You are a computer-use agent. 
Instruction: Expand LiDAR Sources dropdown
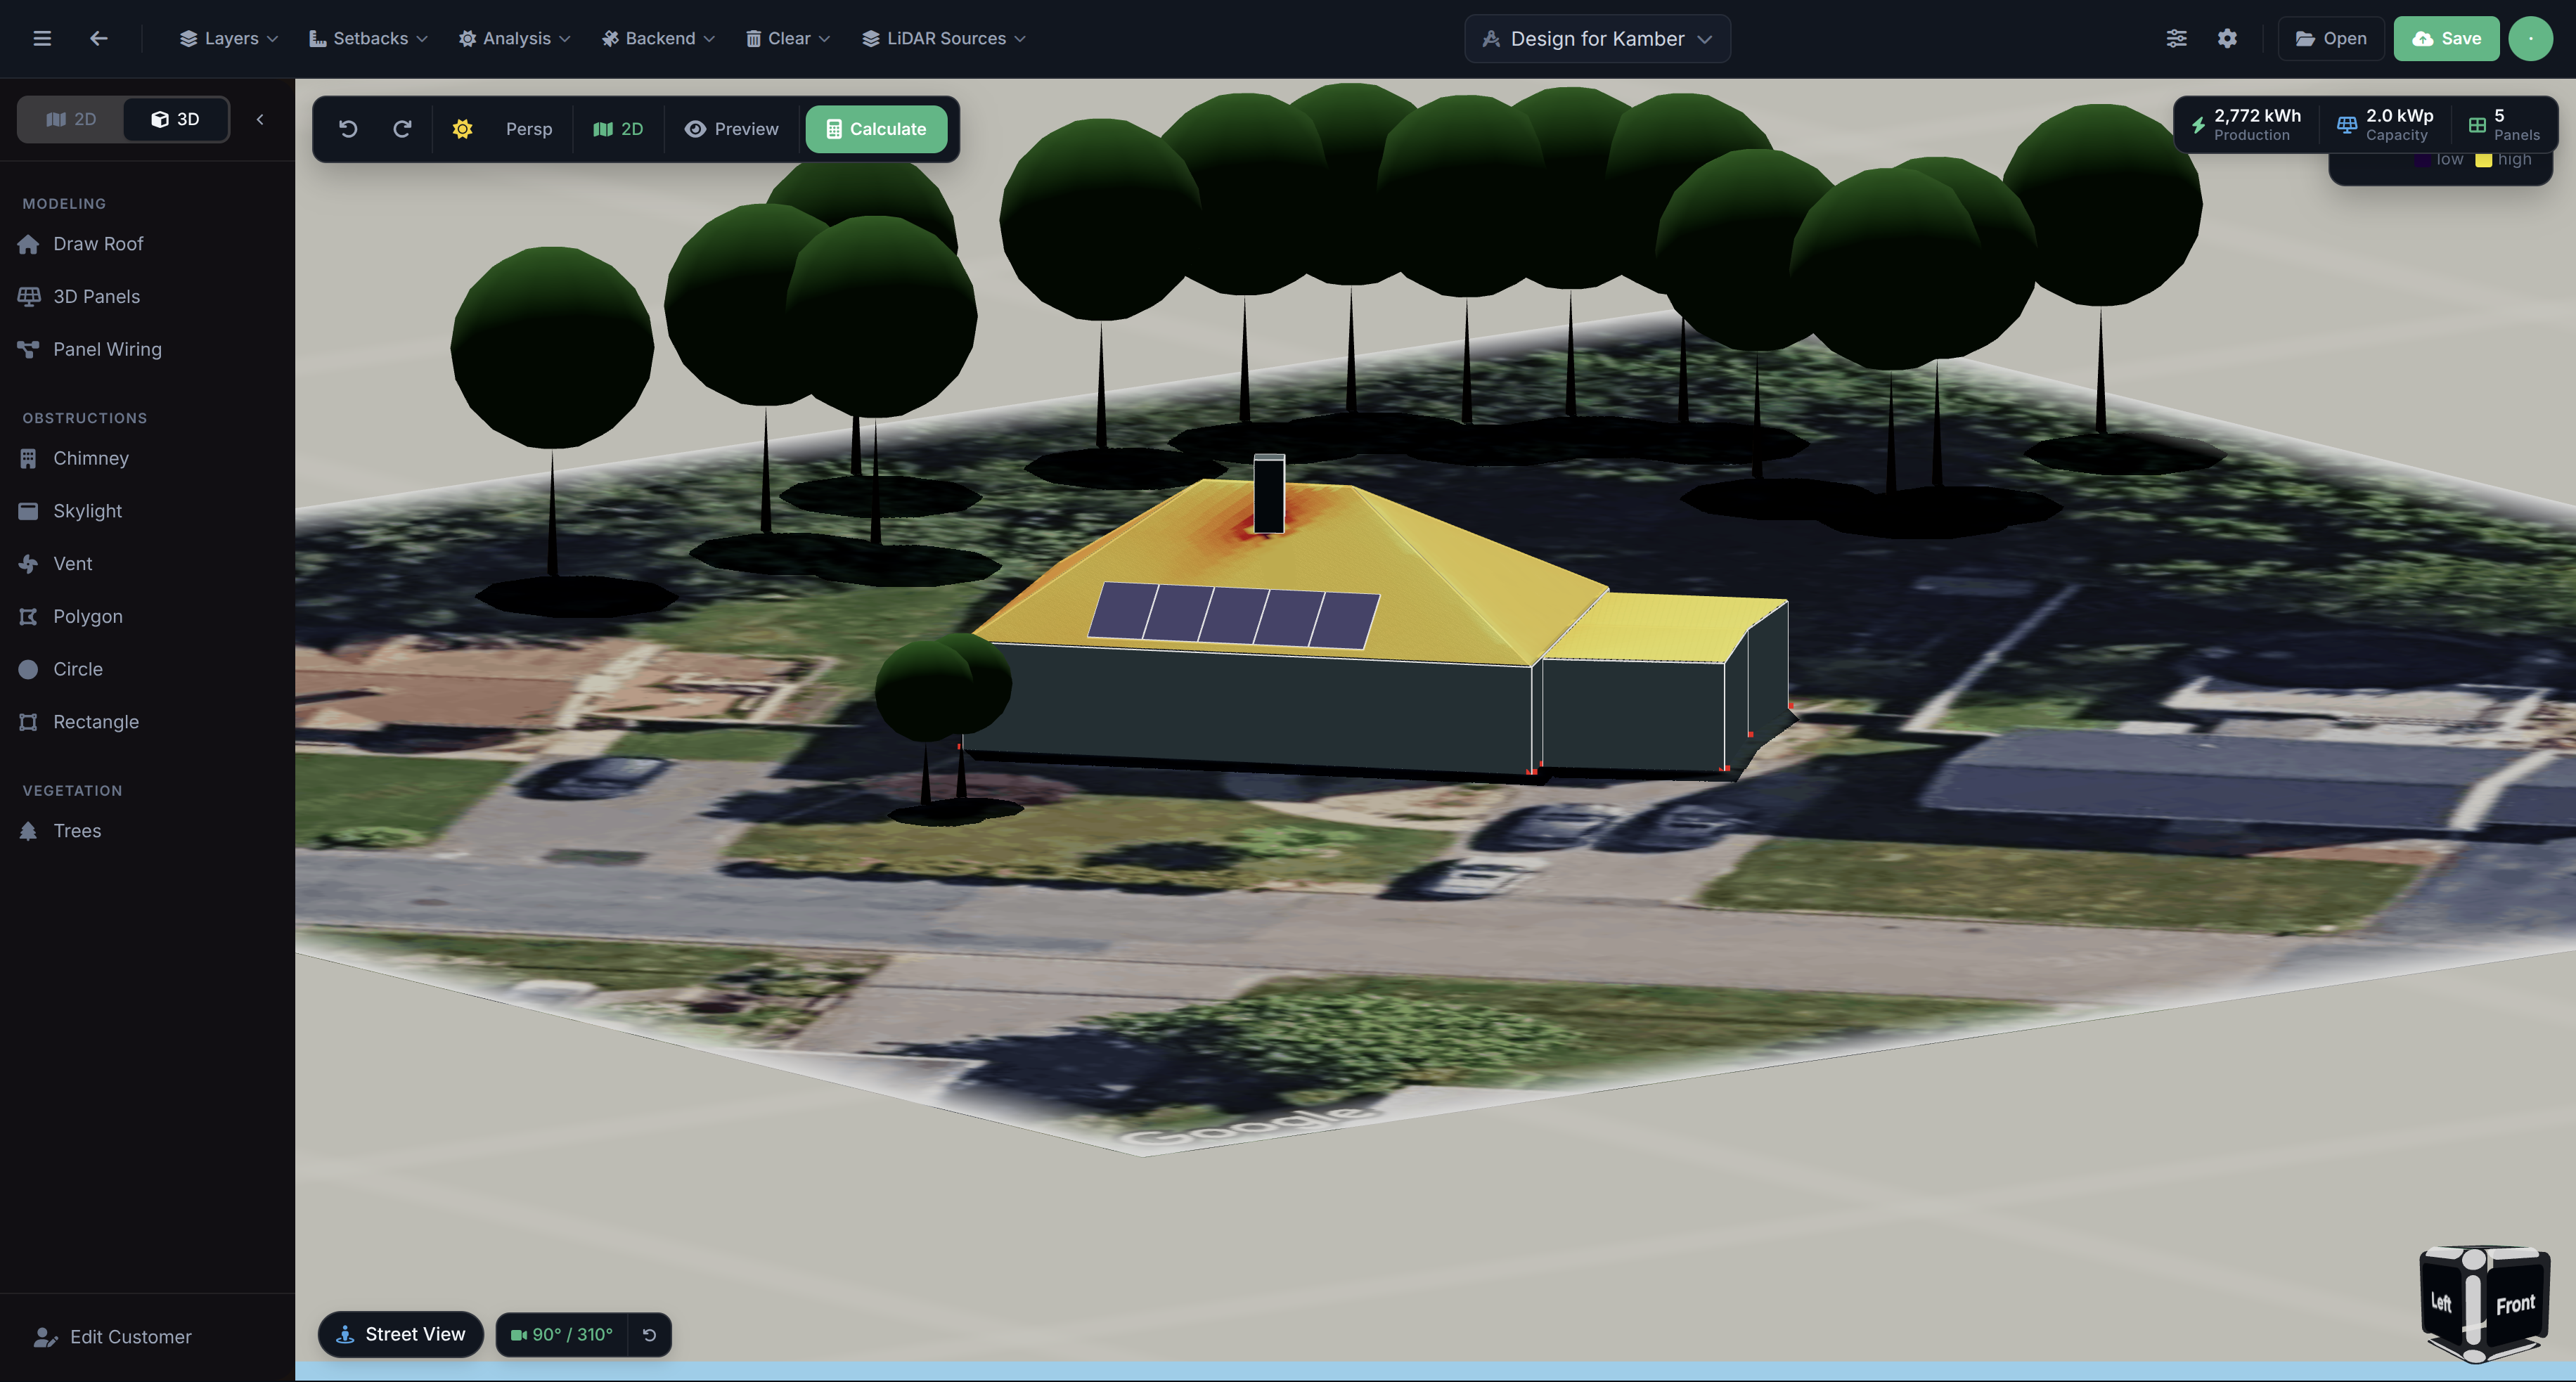pyautogui.click(x=943, y=38)
